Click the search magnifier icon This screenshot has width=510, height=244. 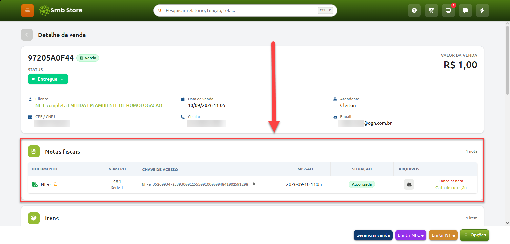[160, 10]
